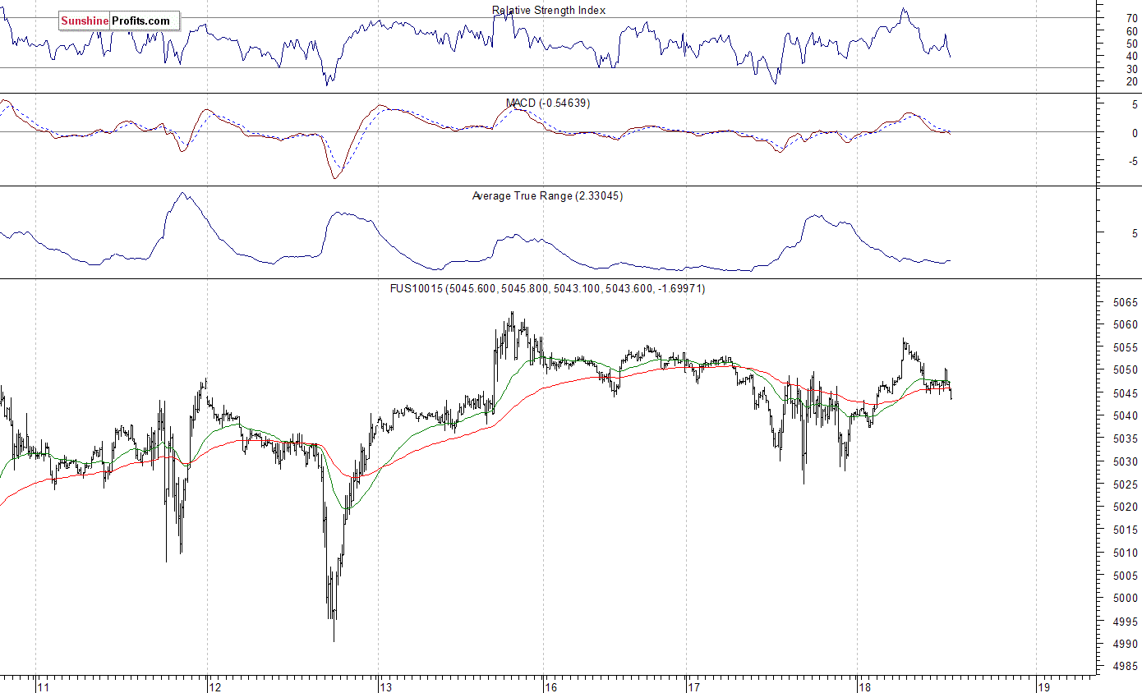1142x693 pixels.
Task: Select date label 16 on time axis
Action: [x=551, y=686]
